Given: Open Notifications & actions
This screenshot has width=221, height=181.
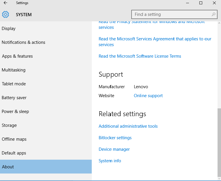Looking at the screenshot, I should pos(46,42).
